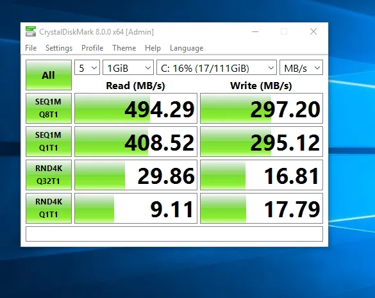375x298 pixels.
Task: Start the SEQ1M Q1T1 test
Action: (x=49, y=142)
